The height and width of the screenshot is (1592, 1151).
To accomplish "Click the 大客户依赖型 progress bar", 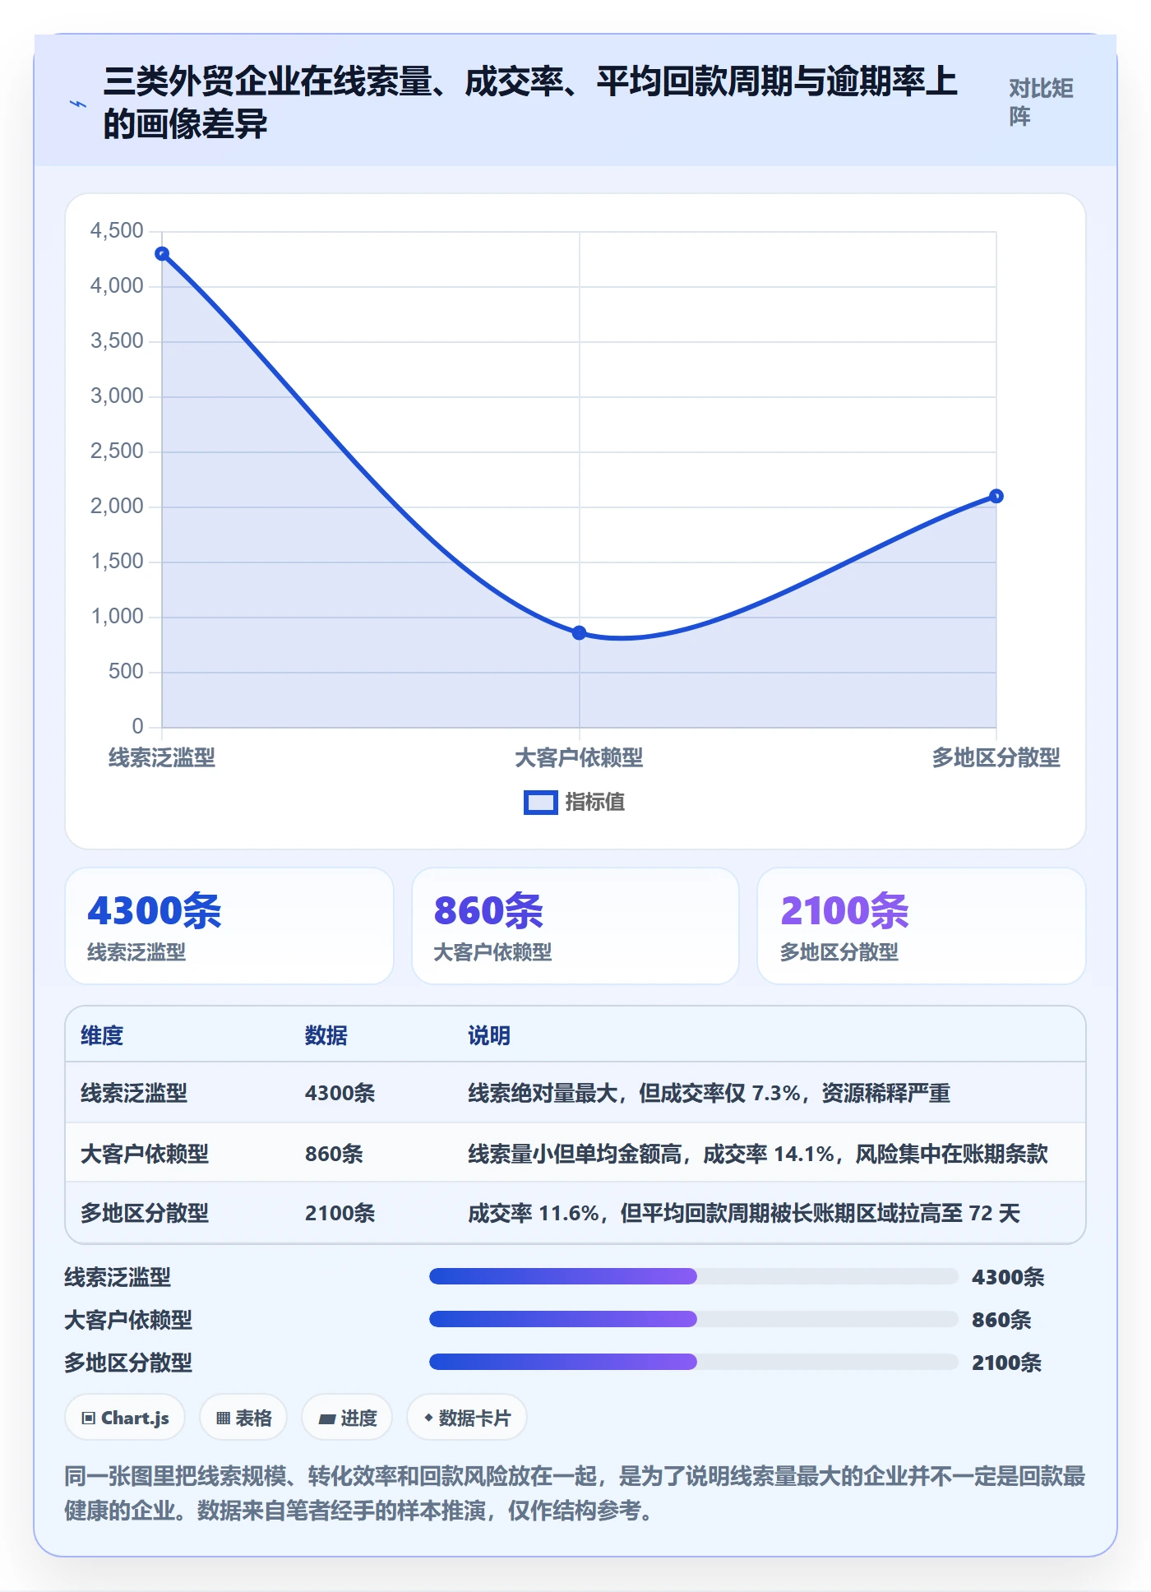I will [694, 1319].
